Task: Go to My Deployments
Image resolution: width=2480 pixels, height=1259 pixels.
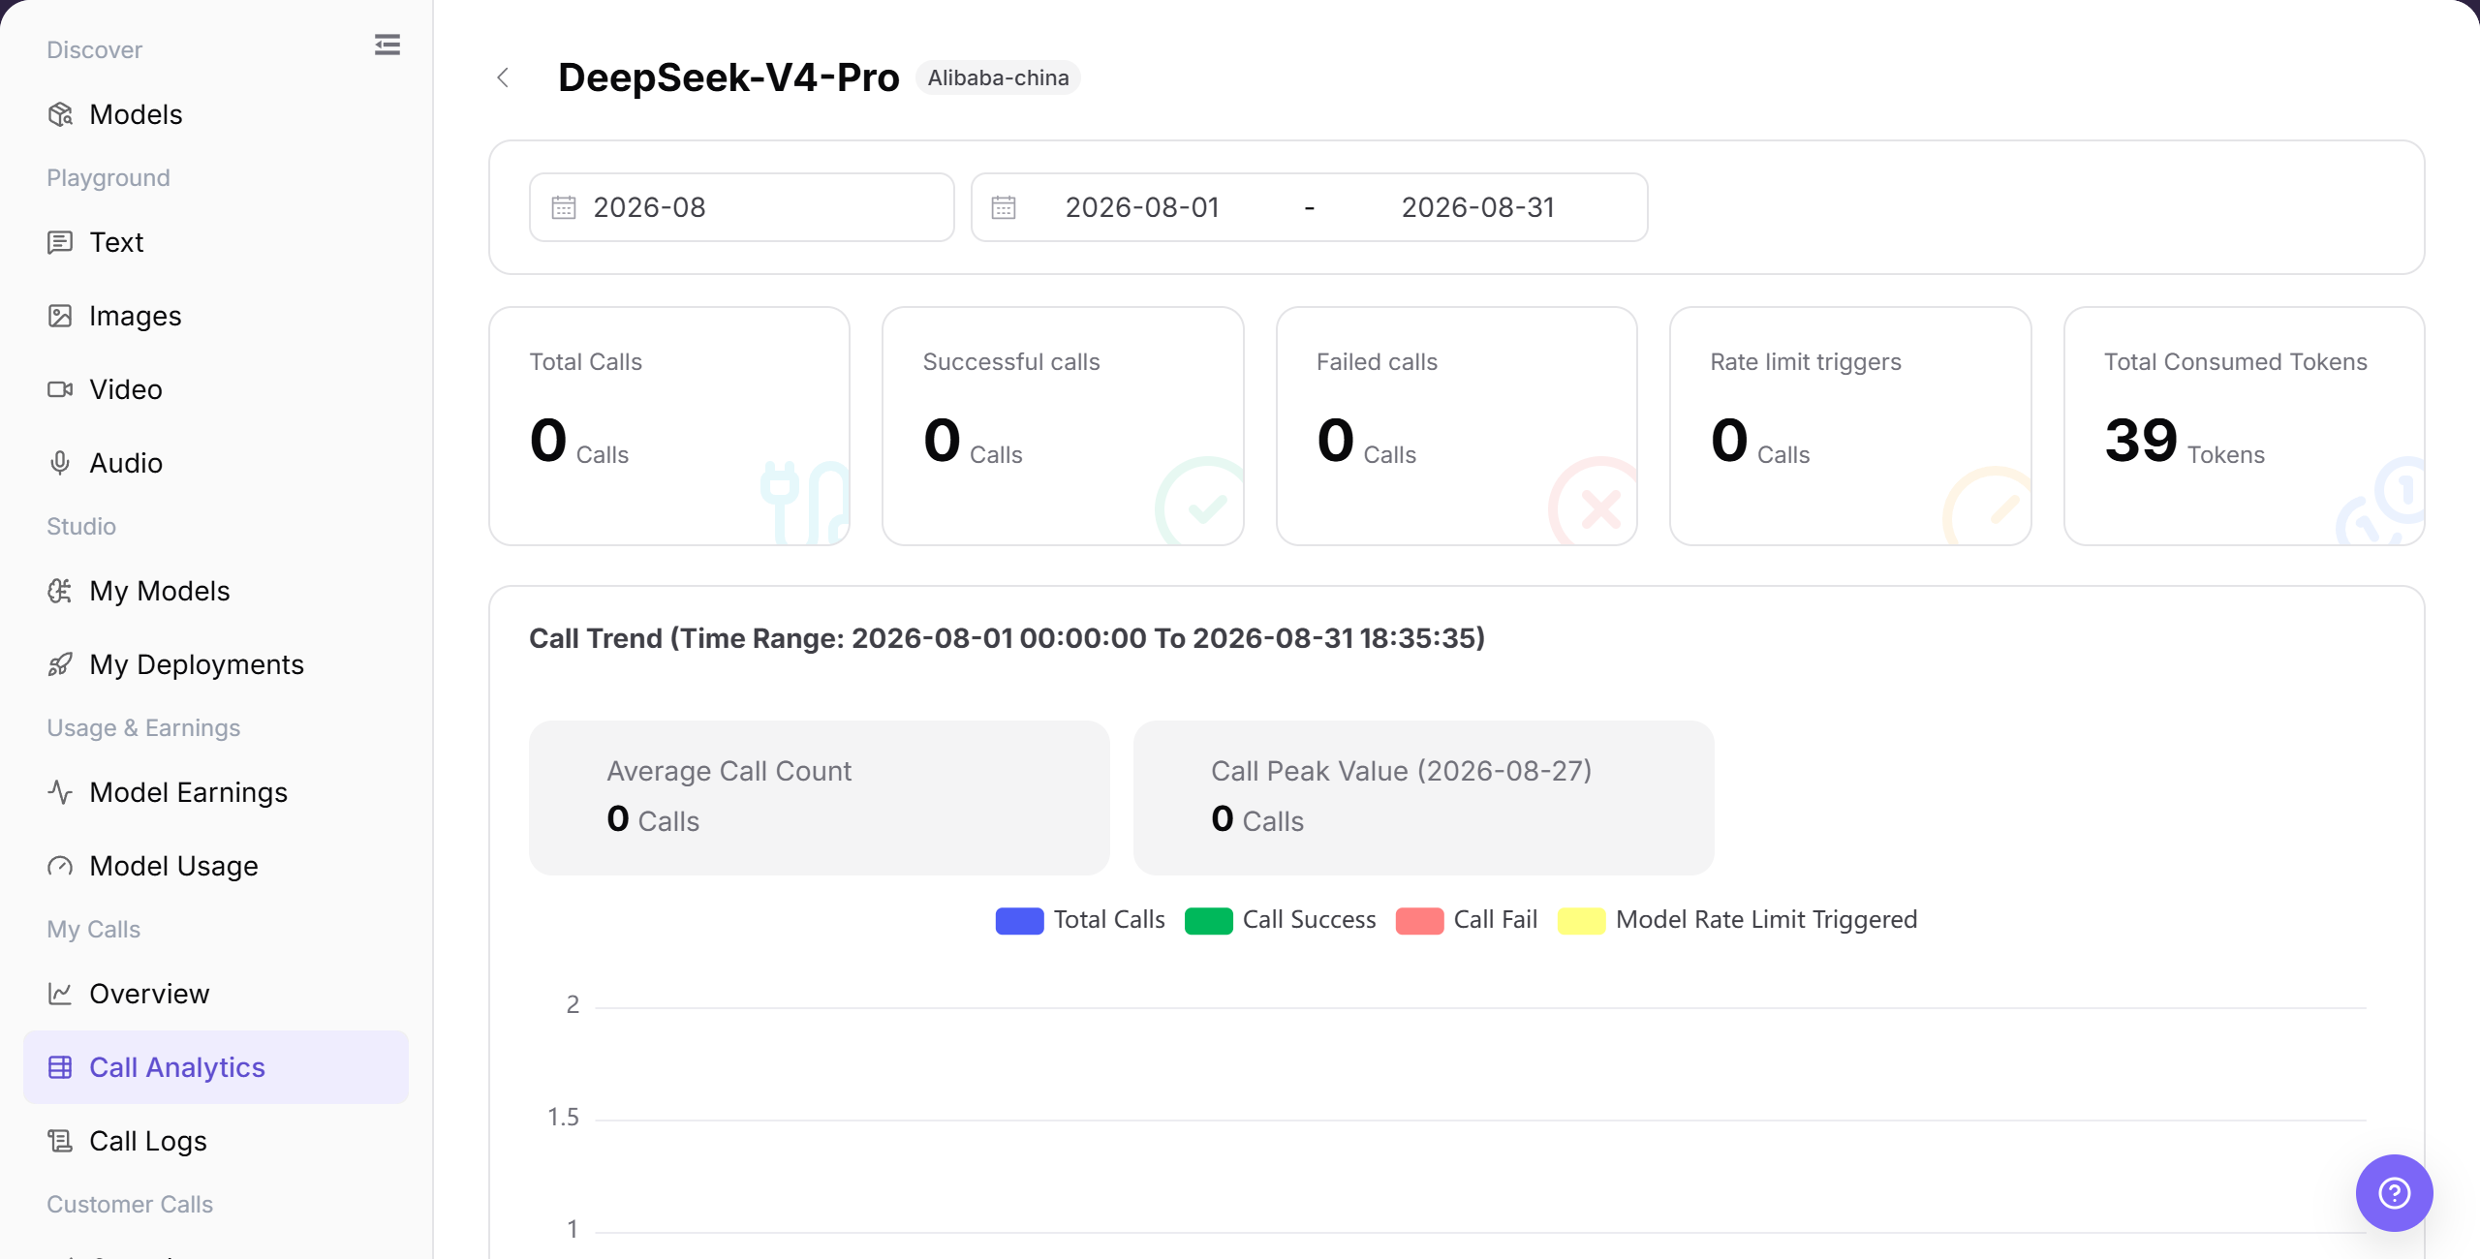Action: click(x=215, y=664)
